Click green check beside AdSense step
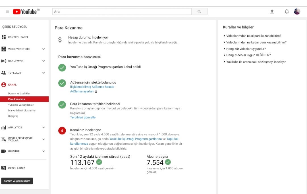This screenshot has height=194, width=307. [x=62, y=83]
